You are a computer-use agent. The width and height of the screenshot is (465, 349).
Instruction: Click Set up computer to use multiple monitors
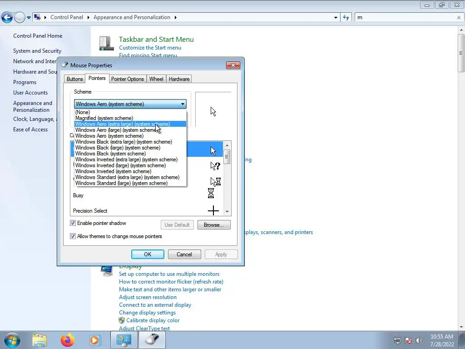[169, 274]
